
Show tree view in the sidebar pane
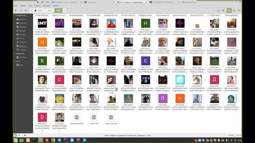coord(19,135)
